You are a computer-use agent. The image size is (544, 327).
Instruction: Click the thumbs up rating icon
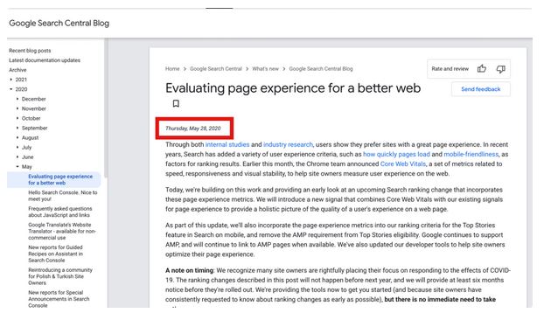482,69
